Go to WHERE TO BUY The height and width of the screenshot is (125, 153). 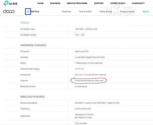(x=118, y=3)
